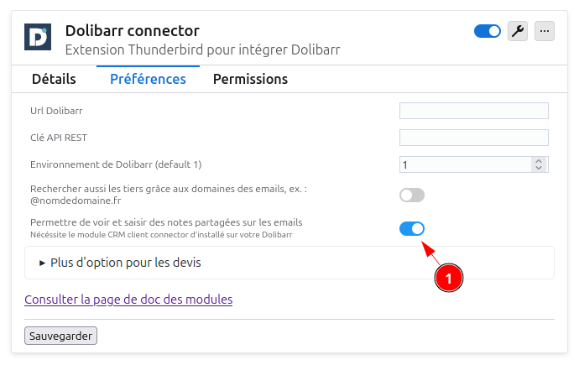The width and height of the screenshot is (579, 365).
Task: Open the wrench options icon
Action: tap(518, 31)
